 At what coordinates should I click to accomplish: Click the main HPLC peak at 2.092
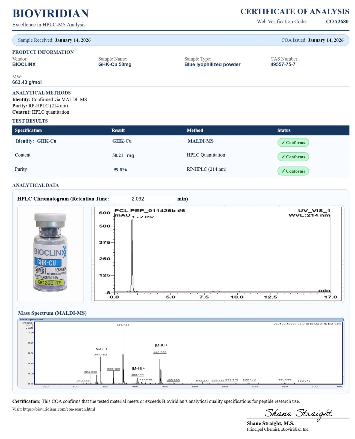132,255
